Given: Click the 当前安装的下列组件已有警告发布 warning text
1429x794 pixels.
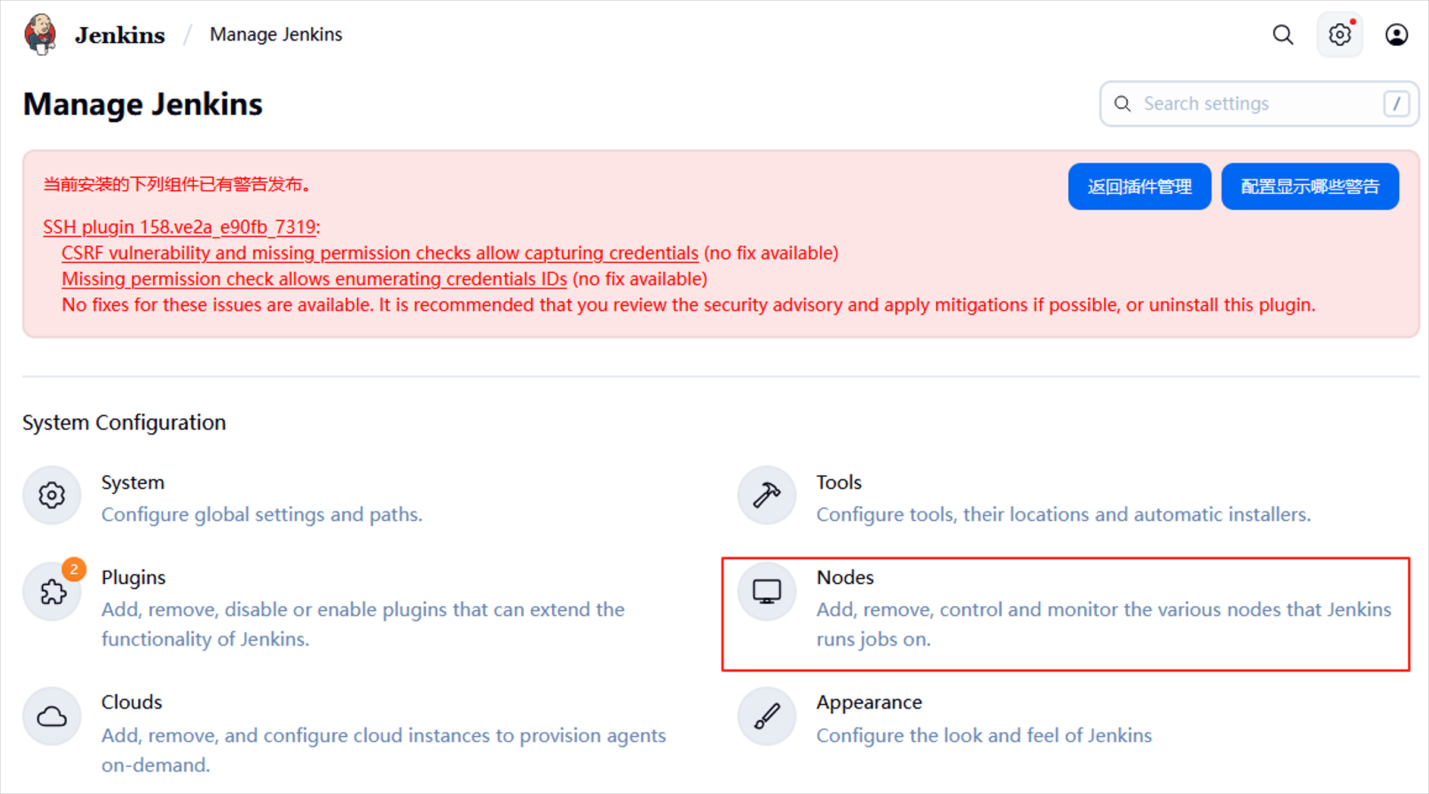Looking at the screenshot, I should [x=177, y=184].
